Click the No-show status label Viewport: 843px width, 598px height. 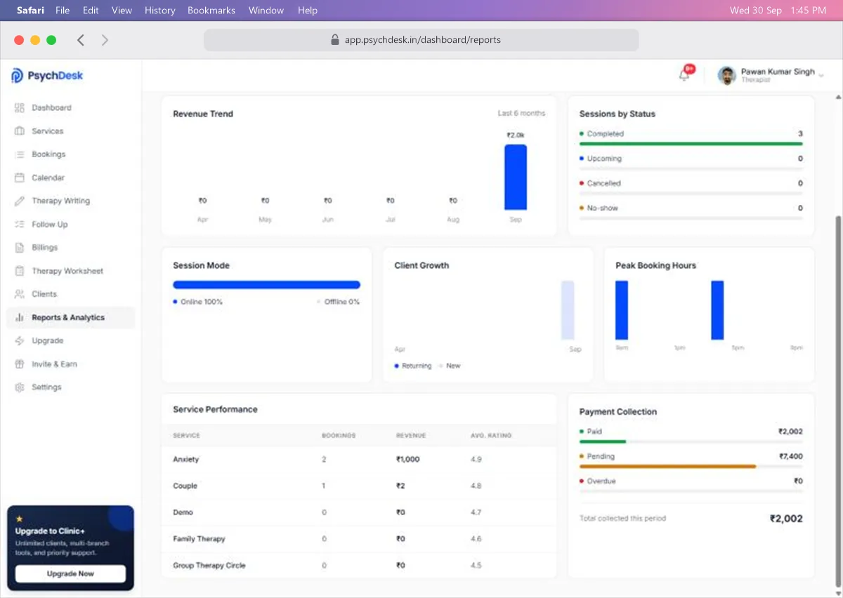603,208
